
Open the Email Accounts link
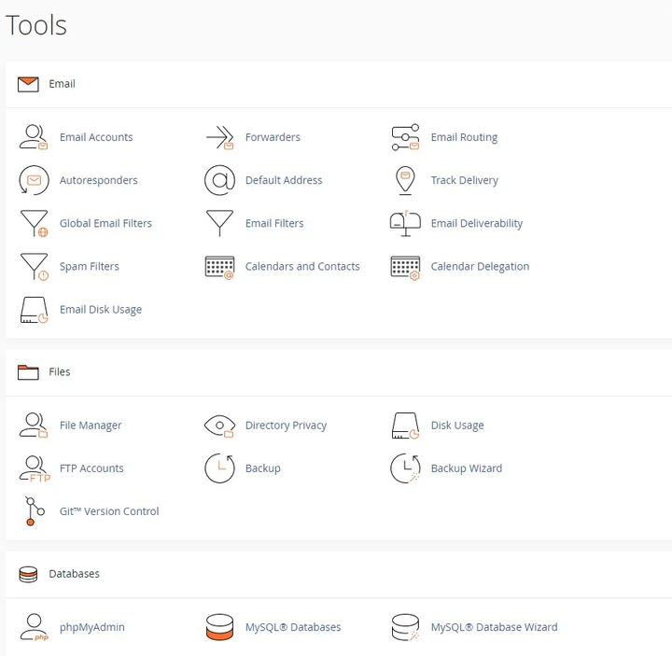[x=96, y=137]
